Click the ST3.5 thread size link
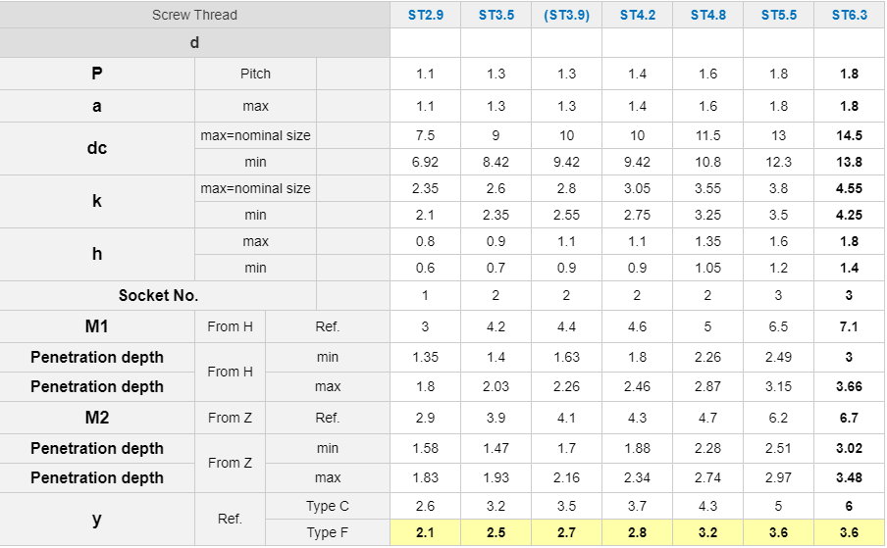Viewport: 887px width, 548px height. click(496, 15)
